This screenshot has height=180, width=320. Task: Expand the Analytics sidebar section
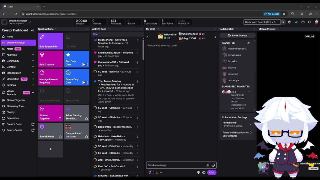click(33, 55)
